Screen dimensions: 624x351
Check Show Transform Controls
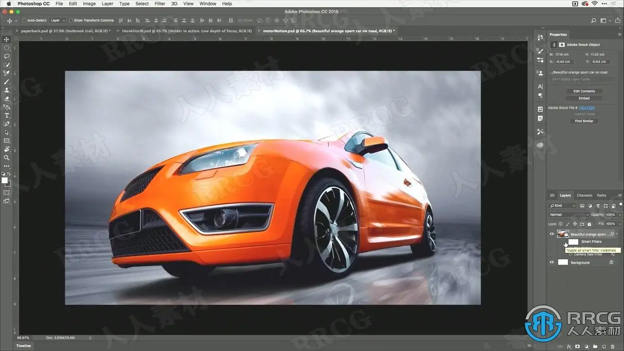coord(71,20)
